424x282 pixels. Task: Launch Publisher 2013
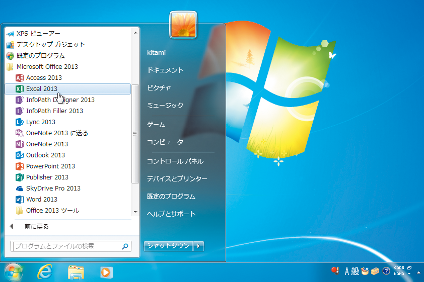tap(42, 177)
